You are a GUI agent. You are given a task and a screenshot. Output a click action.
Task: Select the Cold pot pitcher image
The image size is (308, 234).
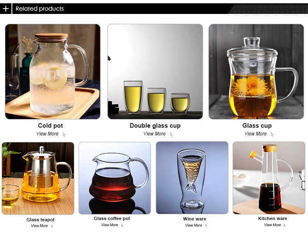(53, 72)
